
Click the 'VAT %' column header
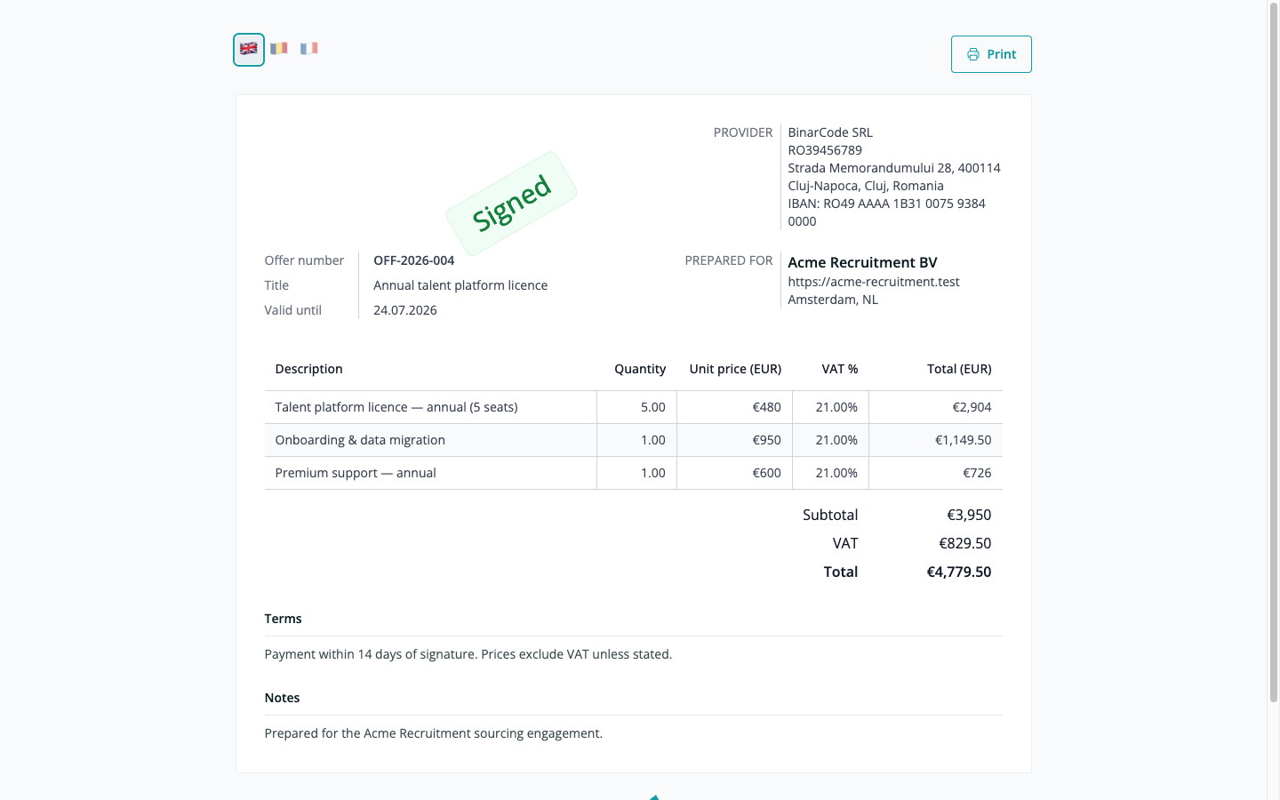(x=840, y=369)
